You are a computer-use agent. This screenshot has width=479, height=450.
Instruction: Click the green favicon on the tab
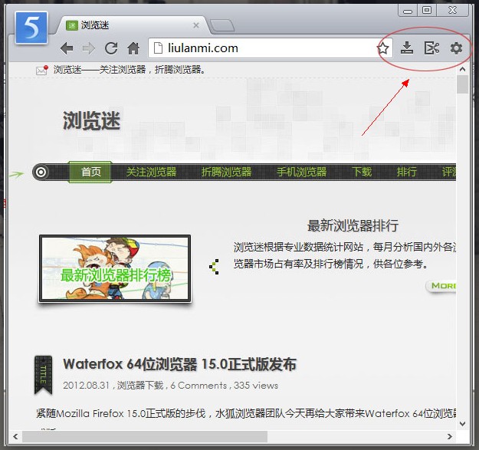72,25
